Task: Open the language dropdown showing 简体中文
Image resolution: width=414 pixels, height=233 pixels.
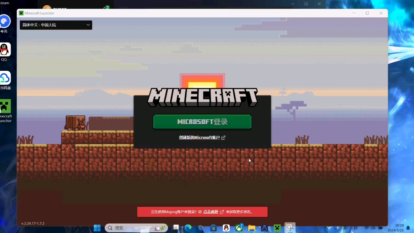Action: pos(56,25)
